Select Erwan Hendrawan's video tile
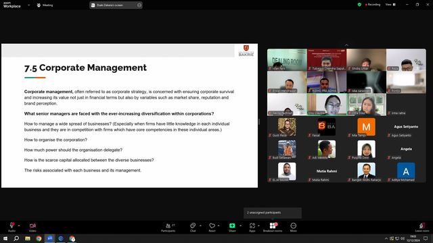 pyautogui.click(x=287, y=82)
